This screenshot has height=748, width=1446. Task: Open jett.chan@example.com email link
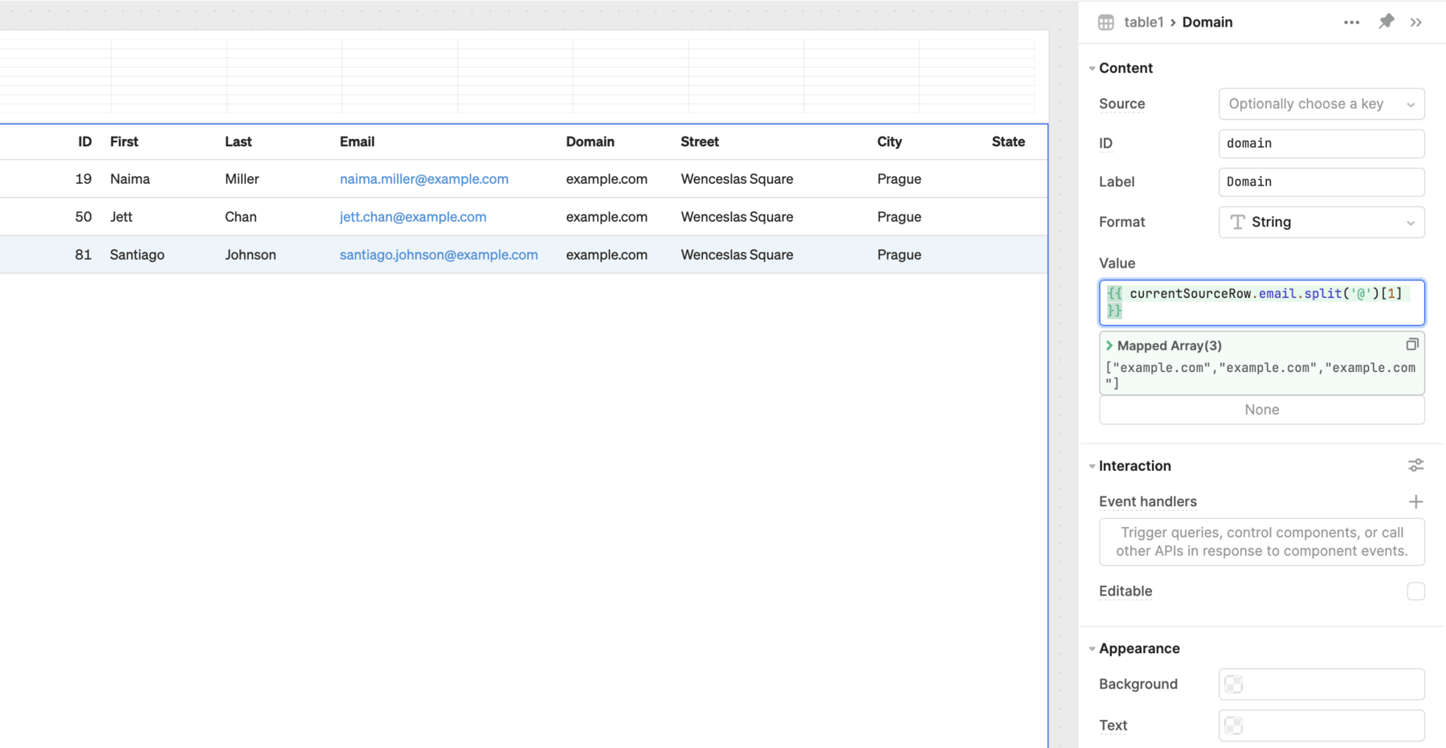pyautogui.click(x=413, y=217)
